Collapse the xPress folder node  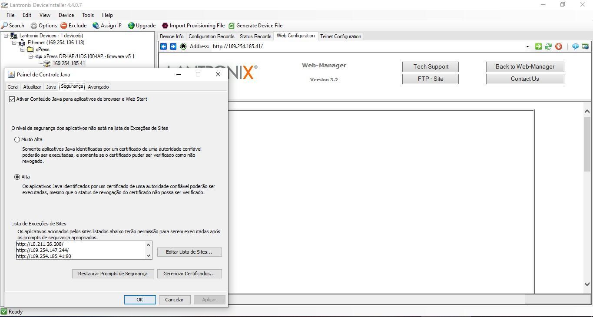22,50
